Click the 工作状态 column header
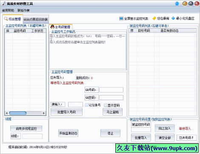200x154 pixels. click(x=38, y=31)
